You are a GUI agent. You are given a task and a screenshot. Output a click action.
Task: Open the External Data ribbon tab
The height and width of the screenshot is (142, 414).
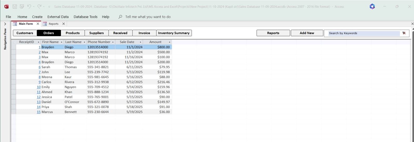(x=58, y=17)
